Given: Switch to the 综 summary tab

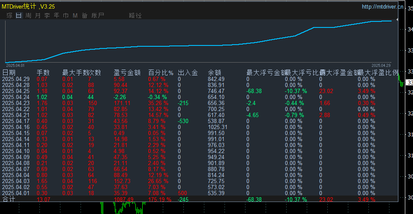Looking at the screenshot, I should 9,15.
